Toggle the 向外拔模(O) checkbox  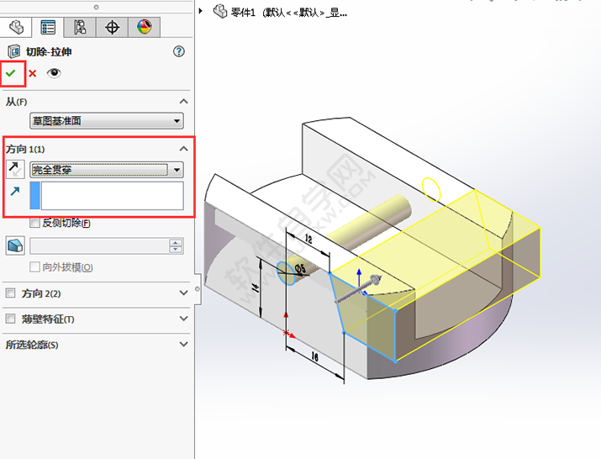coord(34,266)
